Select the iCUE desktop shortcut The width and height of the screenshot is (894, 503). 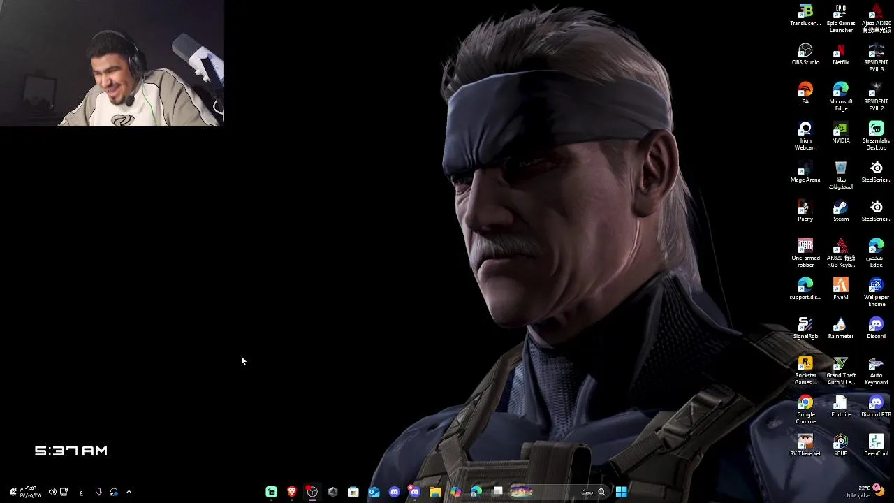coord(841,446)
